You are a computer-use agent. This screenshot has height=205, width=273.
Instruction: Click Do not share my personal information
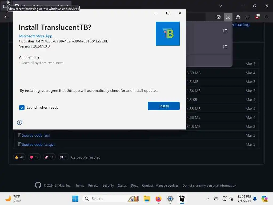pyautogui.click(x=209, y=186)
